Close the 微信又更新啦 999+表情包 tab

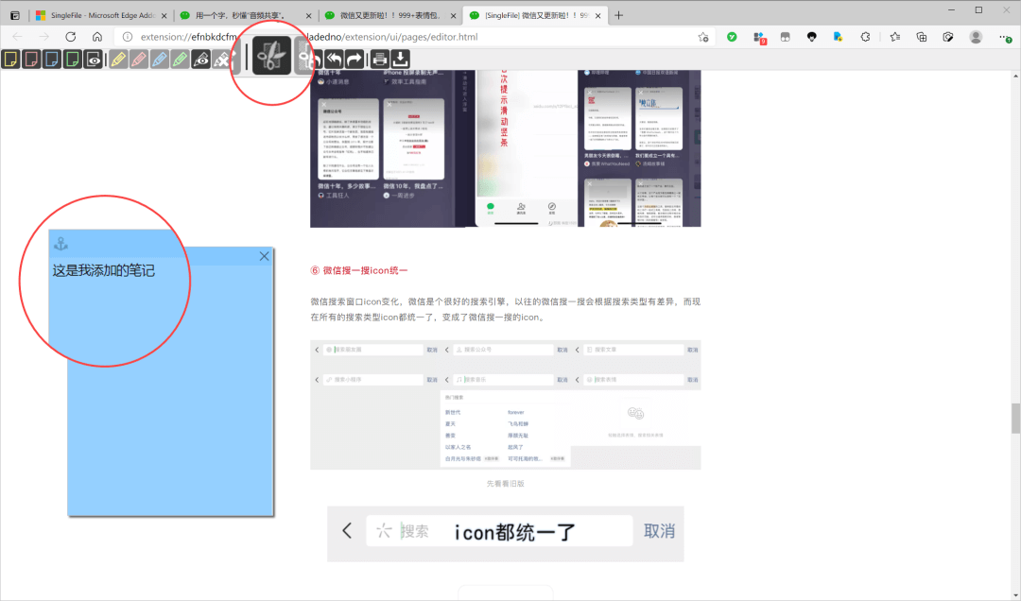point(453,16)
